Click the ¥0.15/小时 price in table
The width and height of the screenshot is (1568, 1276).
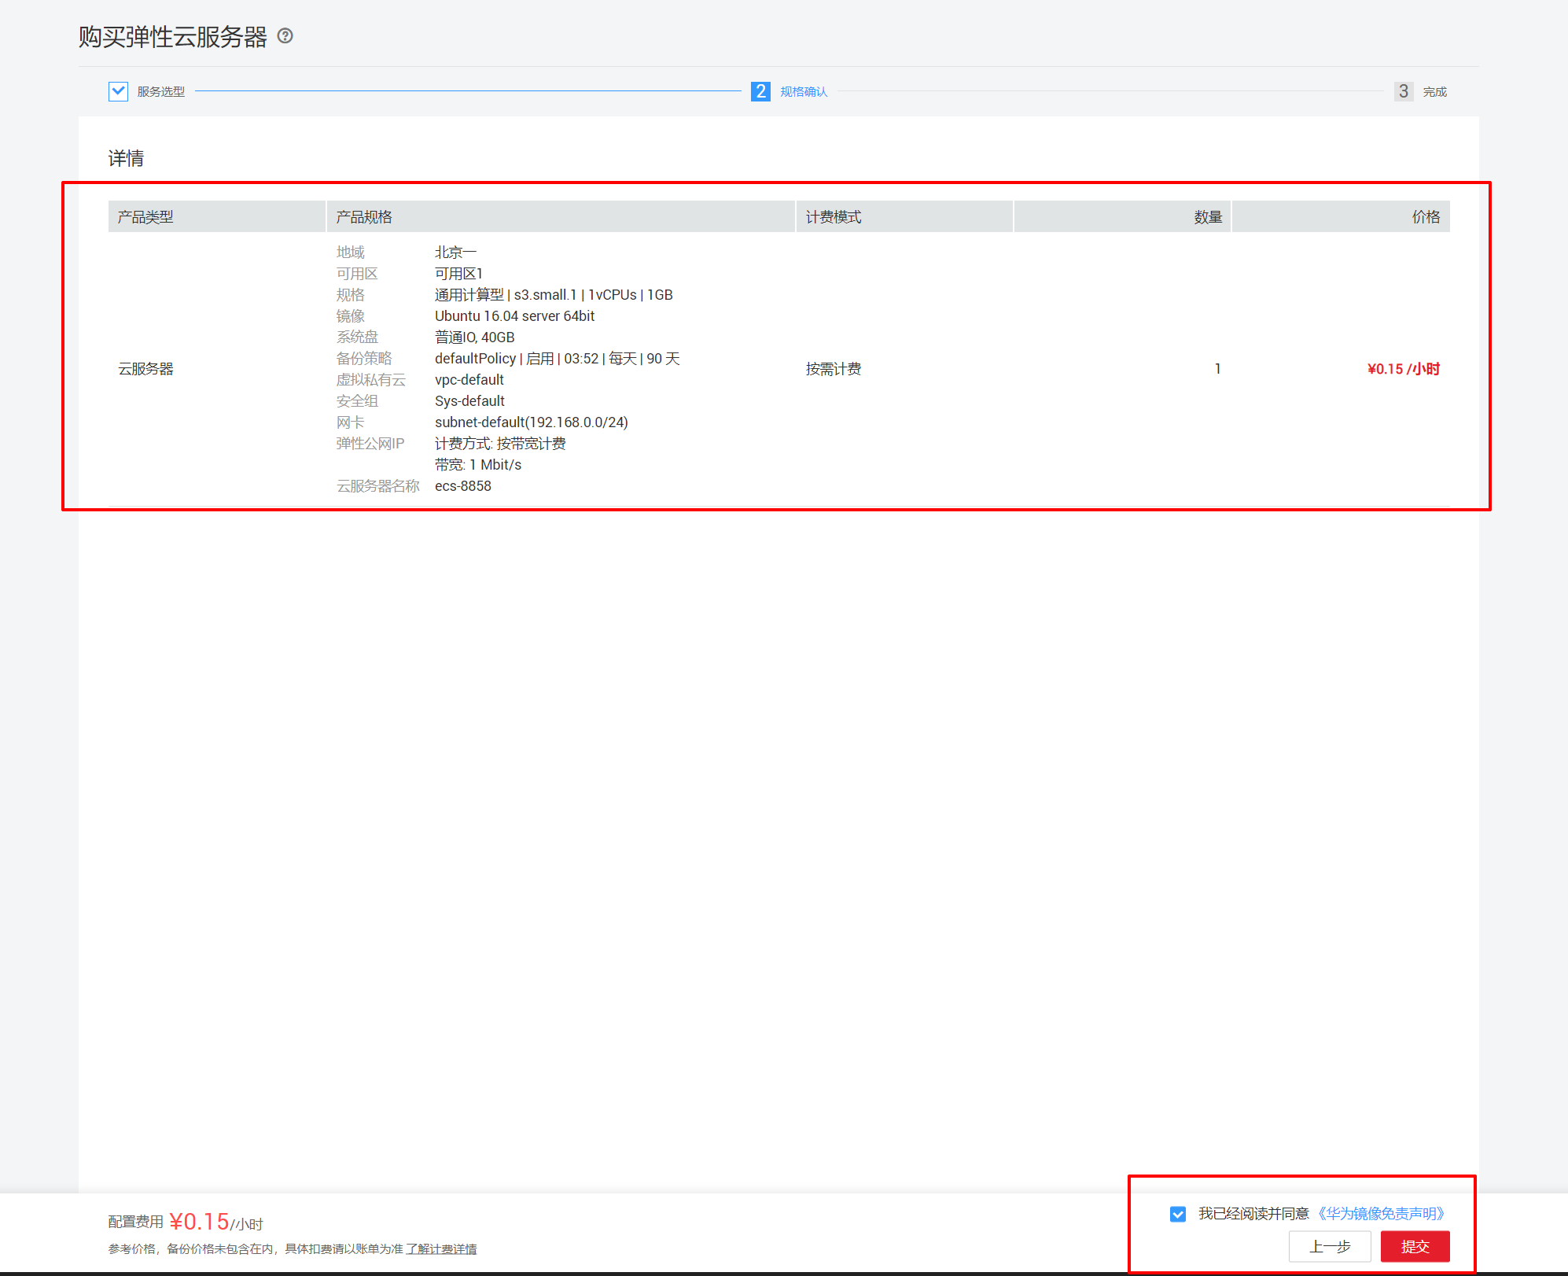(x=1403, y=369)
